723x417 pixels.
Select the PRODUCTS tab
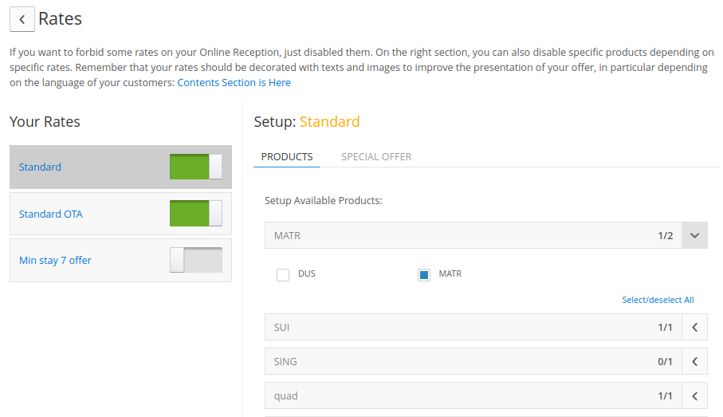[287, 157]
